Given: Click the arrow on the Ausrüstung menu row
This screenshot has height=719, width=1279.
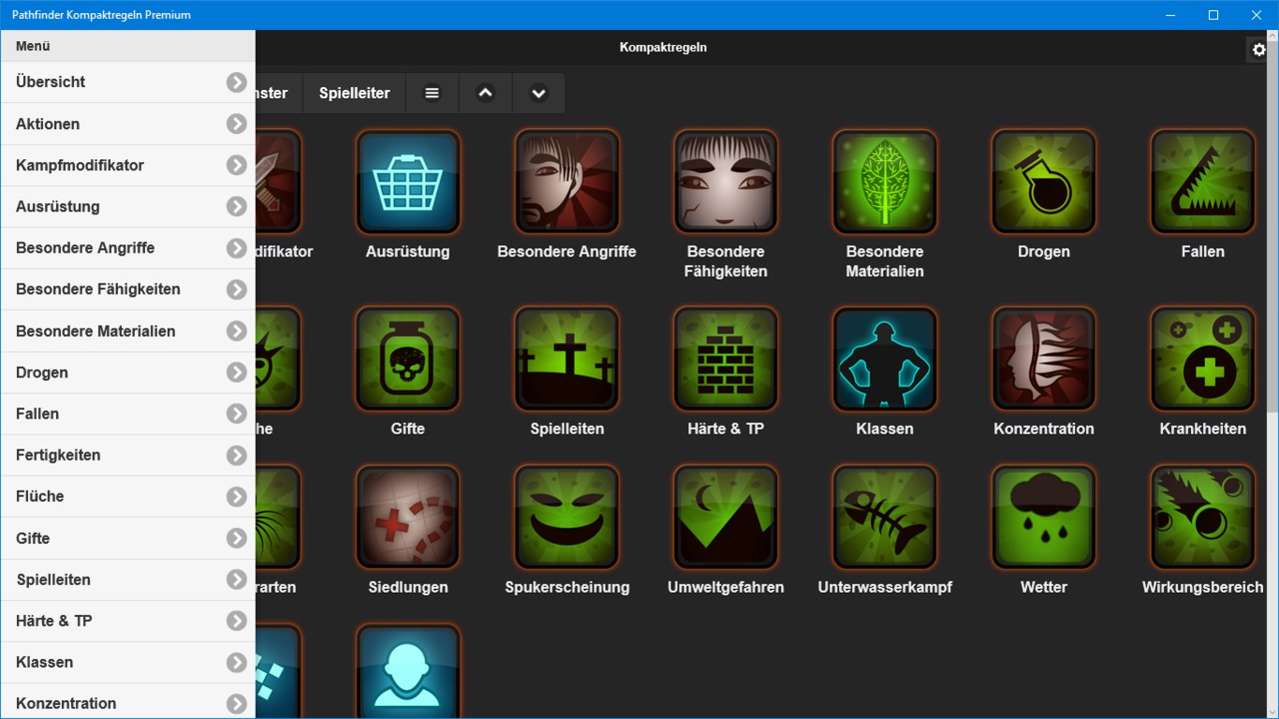Looking at the screenshot, I should coord(236,207).
